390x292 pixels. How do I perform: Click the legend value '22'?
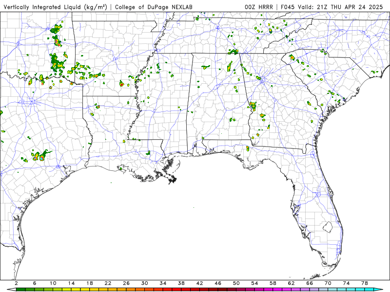[x=108, y=283]
